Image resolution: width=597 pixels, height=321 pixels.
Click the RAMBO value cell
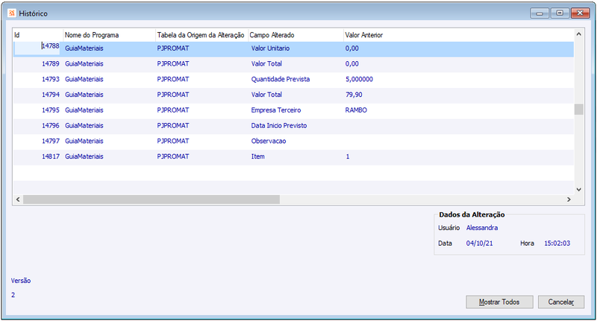click(x=357, y=109)
